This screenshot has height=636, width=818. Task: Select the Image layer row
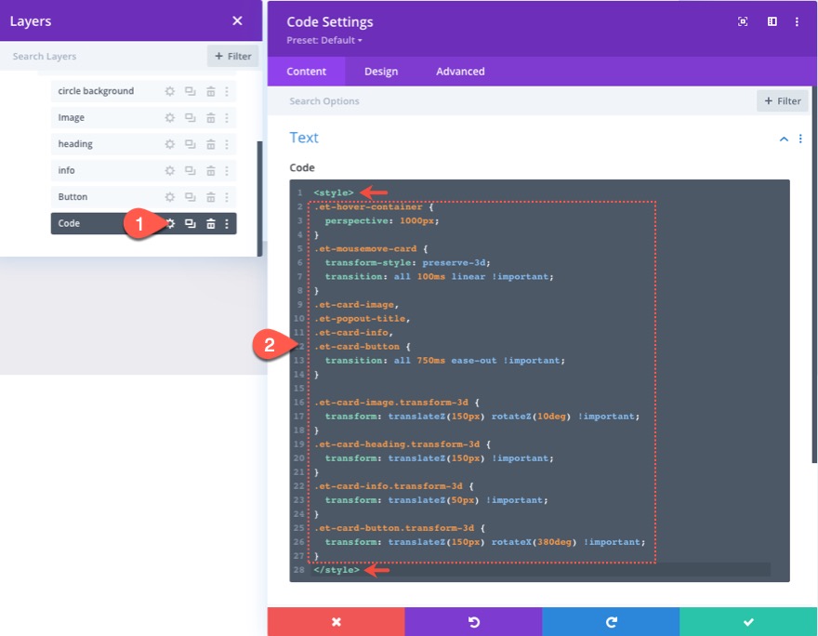point(143,118)
